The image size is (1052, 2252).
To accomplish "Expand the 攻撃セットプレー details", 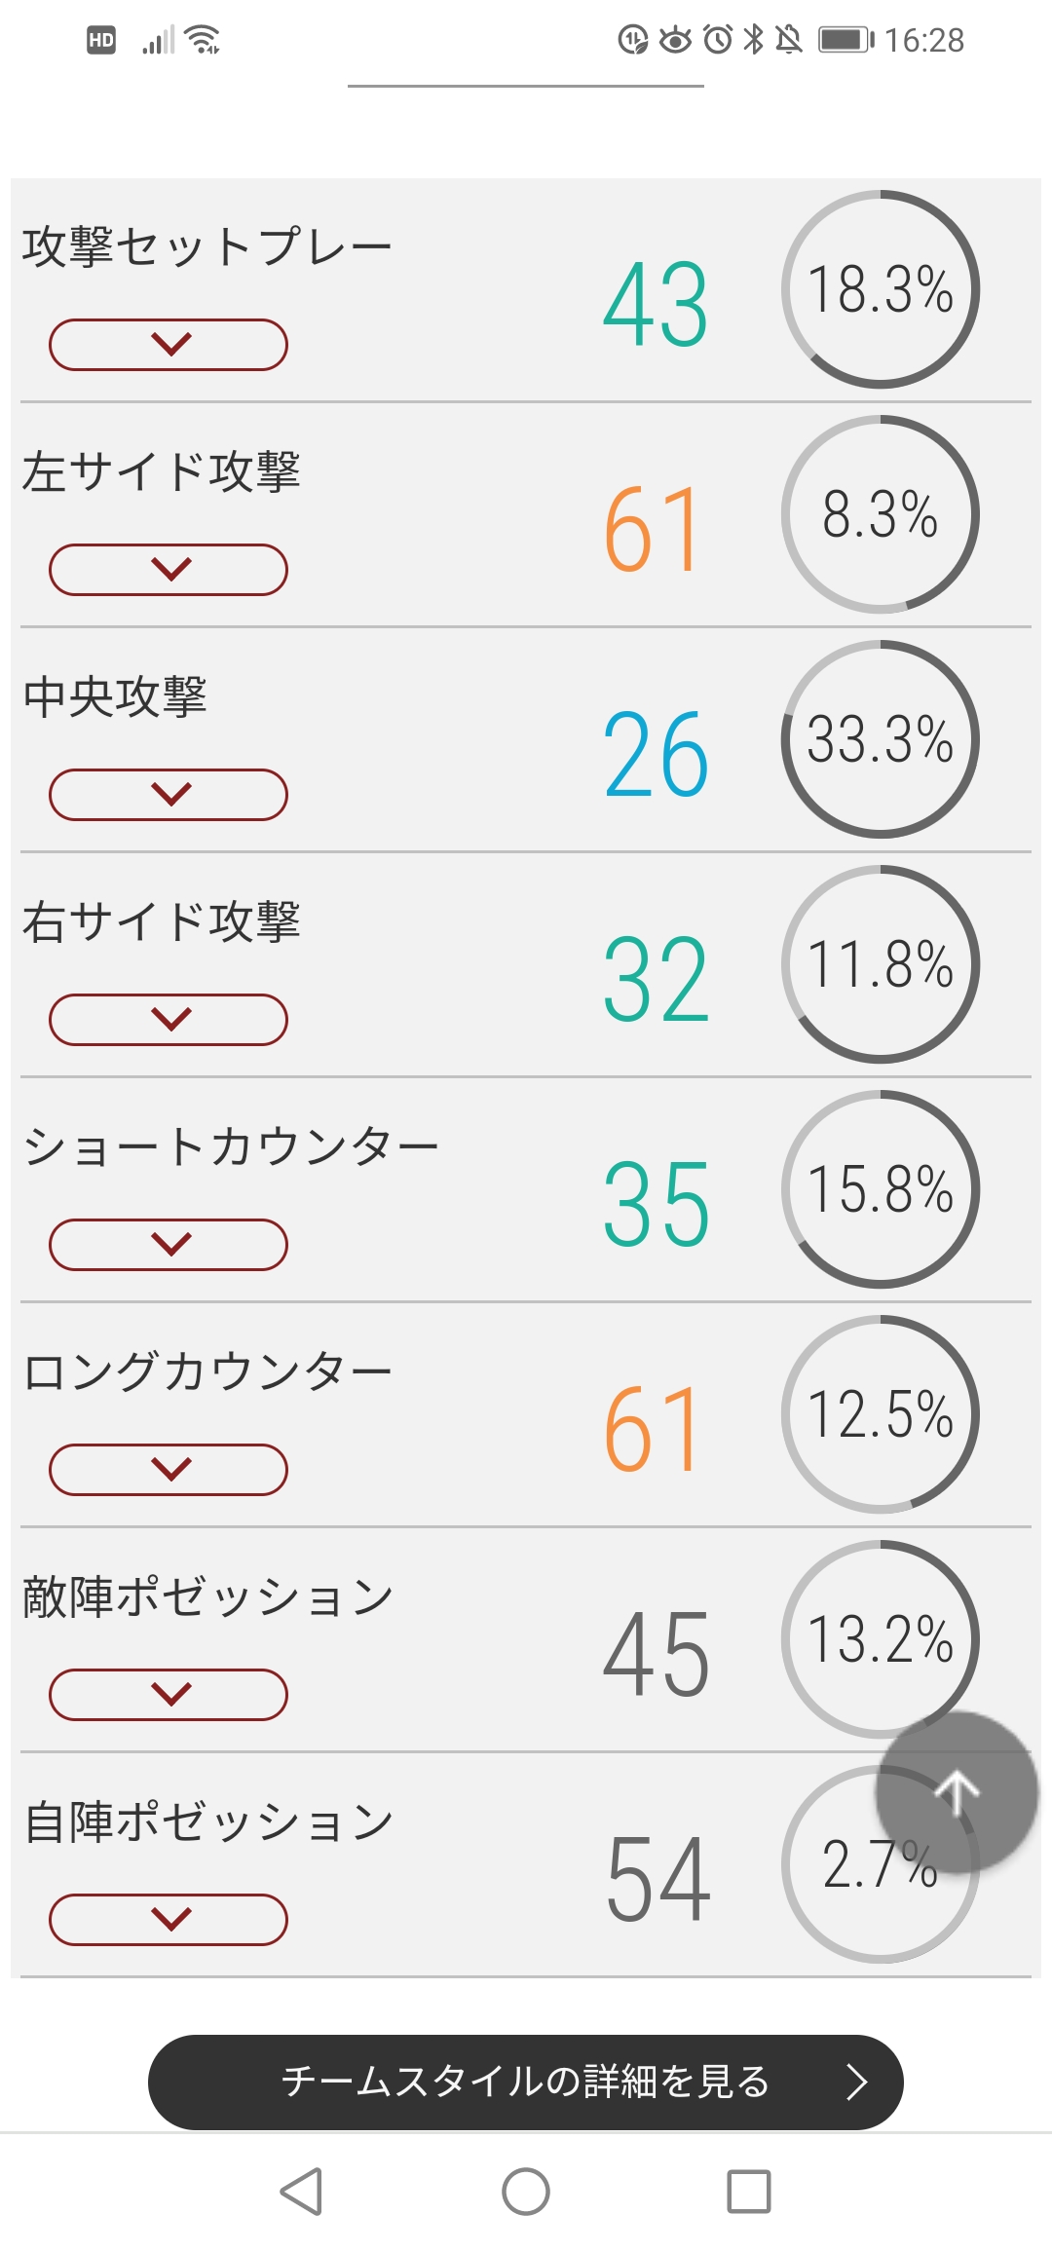I will click(x=169, y=345).
